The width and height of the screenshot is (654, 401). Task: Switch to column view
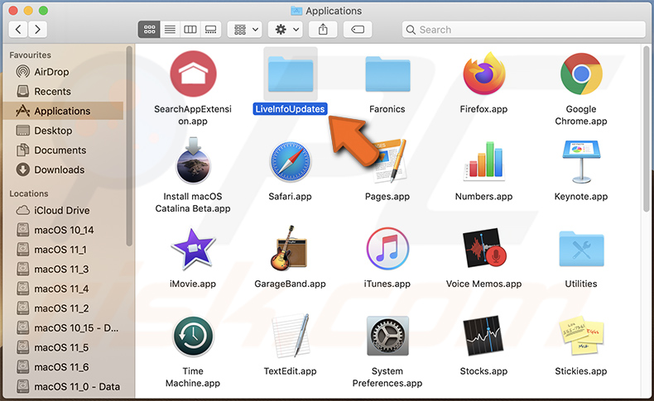(x=190, y=30)
